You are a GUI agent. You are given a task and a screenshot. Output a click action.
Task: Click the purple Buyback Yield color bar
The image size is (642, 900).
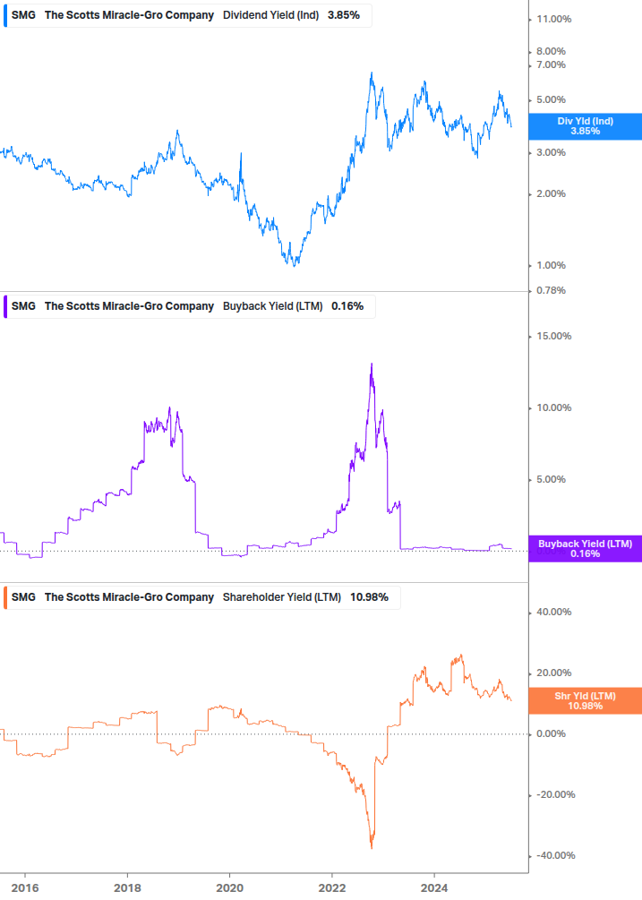point(5,306)
